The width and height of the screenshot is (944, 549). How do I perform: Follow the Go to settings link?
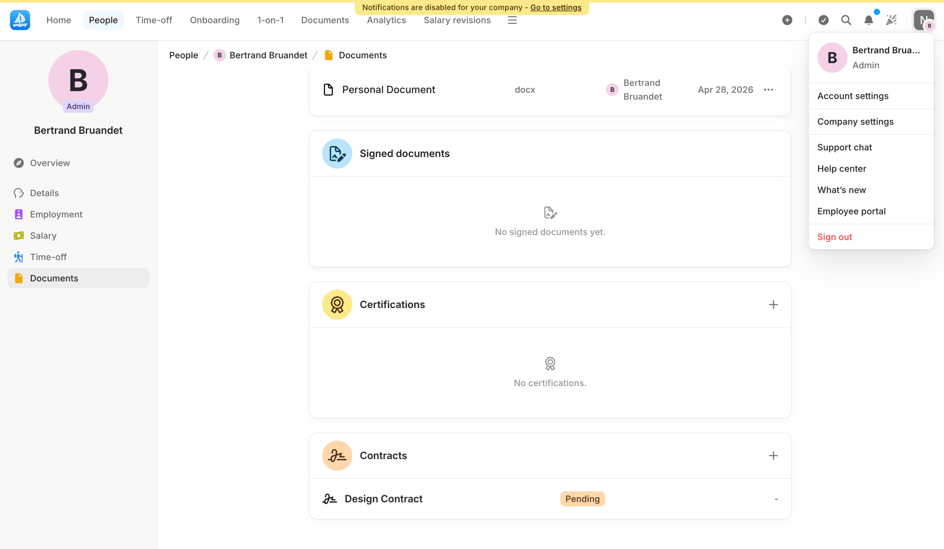[556, 7]
